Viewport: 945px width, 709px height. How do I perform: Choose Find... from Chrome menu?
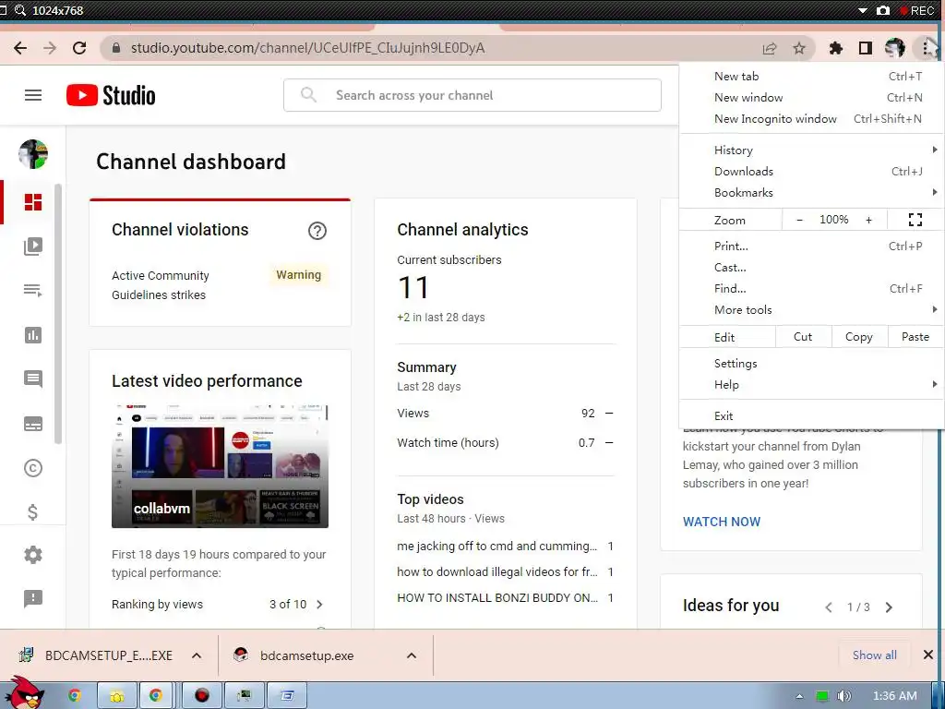point(811,288)
